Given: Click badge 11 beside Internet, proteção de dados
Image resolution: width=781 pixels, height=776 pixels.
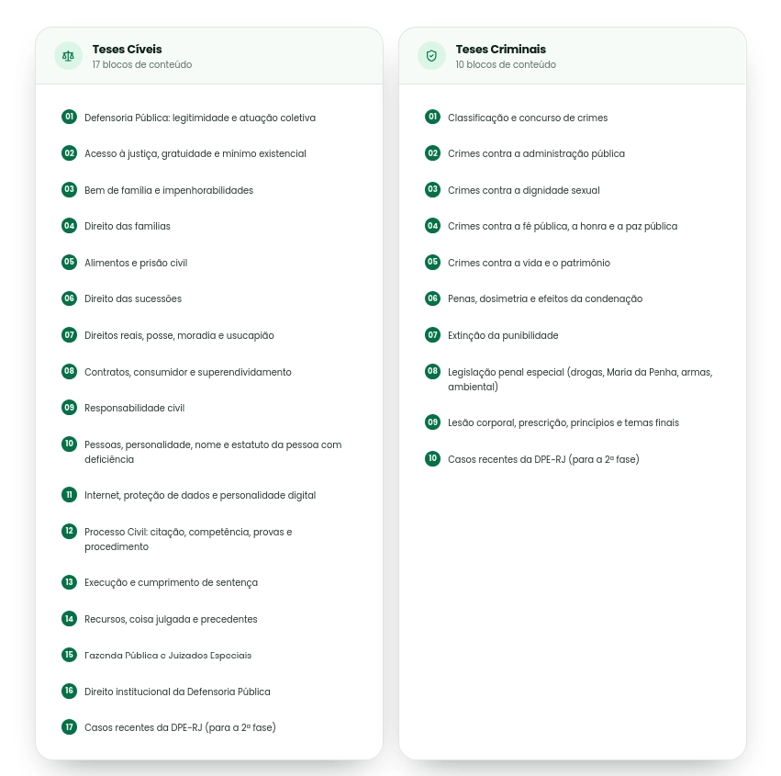Looking at the screenshot, I should coord(69,495).
